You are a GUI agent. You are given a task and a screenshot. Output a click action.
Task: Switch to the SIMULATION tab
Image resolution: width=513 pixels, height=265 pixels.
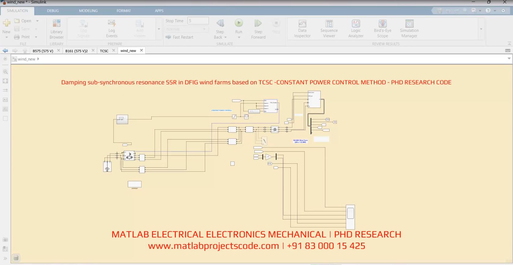tap(17, 11)
